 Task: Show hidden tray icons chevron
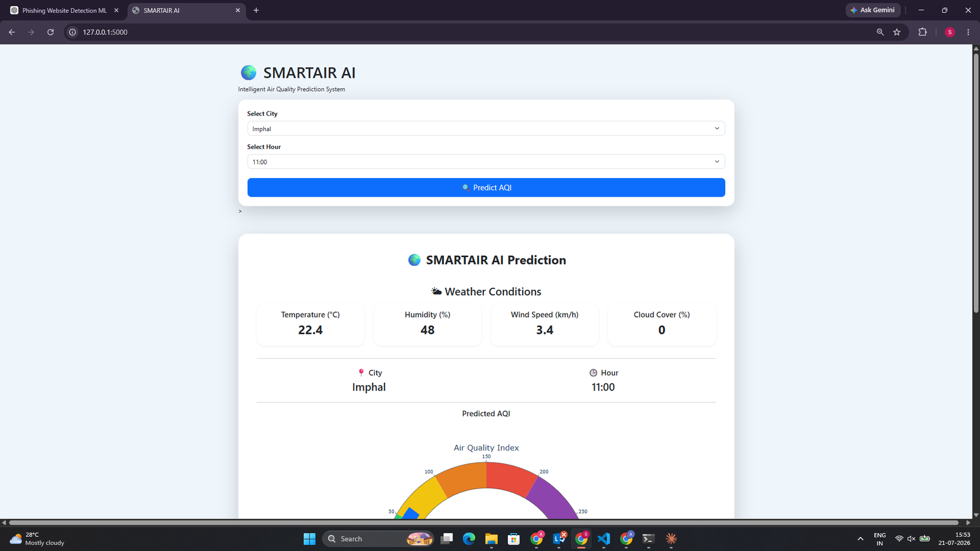point(861,539)
